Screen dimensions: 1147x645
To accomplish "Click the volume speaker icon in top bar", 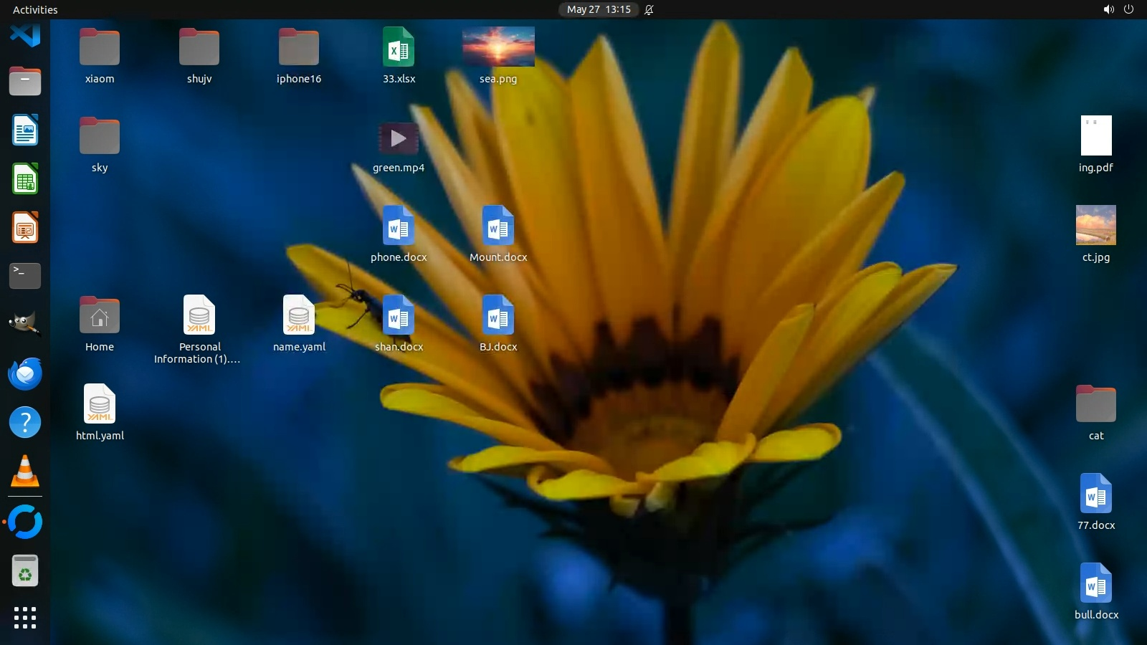I will coord(1108,9).
